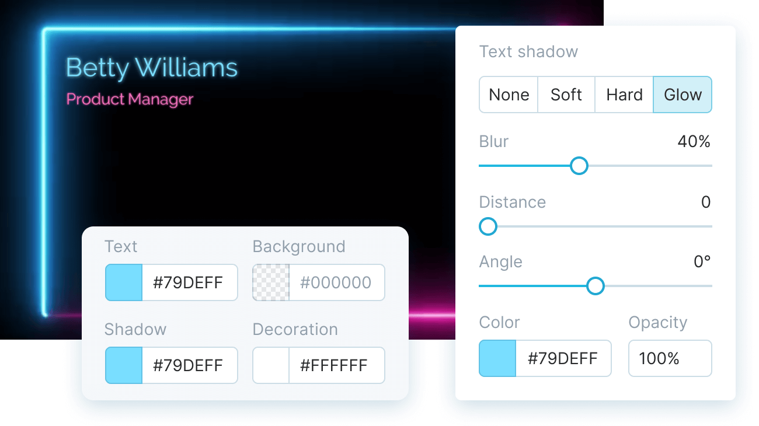This screenshot has width=759, height=426.
Task: Click the Angle slider handle
Action: (595, 286)
